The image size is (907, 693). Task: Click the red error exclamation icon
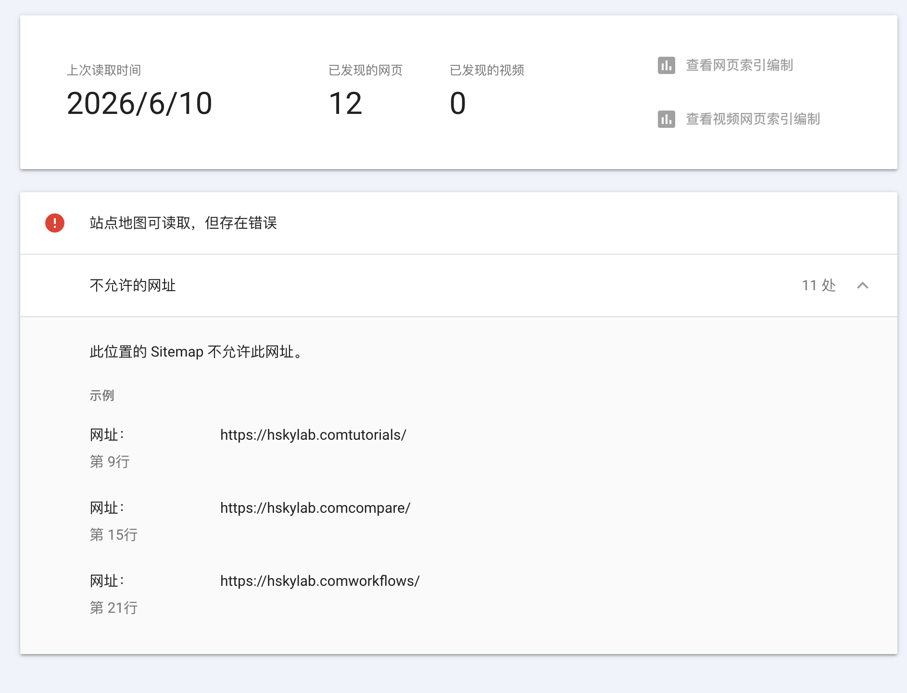coord(55,223)
